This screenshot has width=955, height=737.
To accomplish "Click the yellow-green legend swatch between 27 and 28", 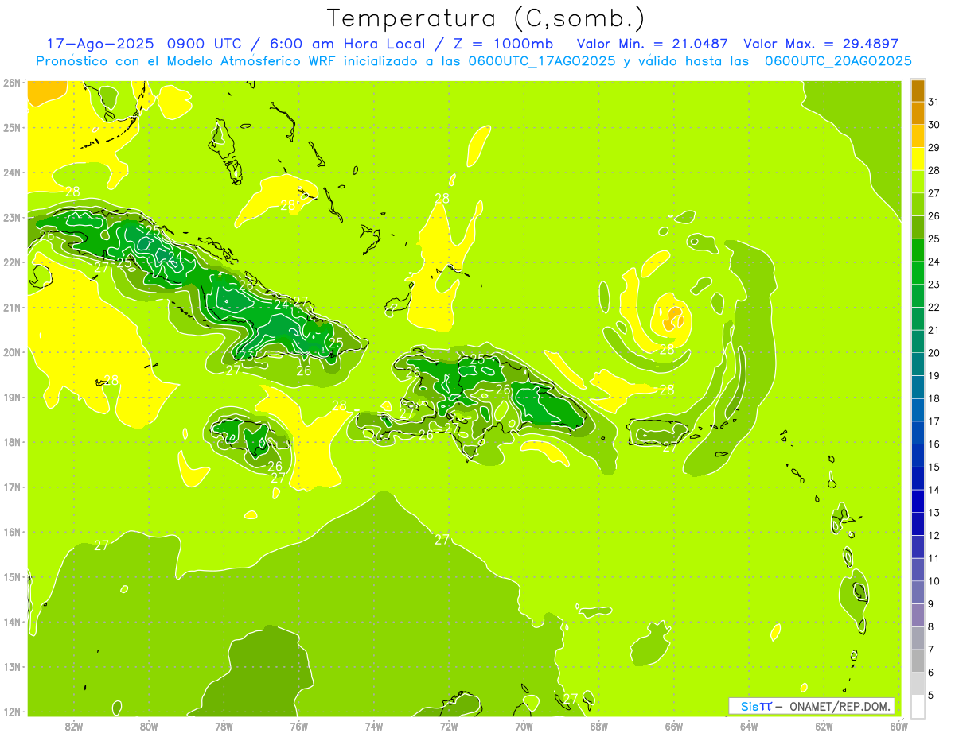I will [918, 180].
